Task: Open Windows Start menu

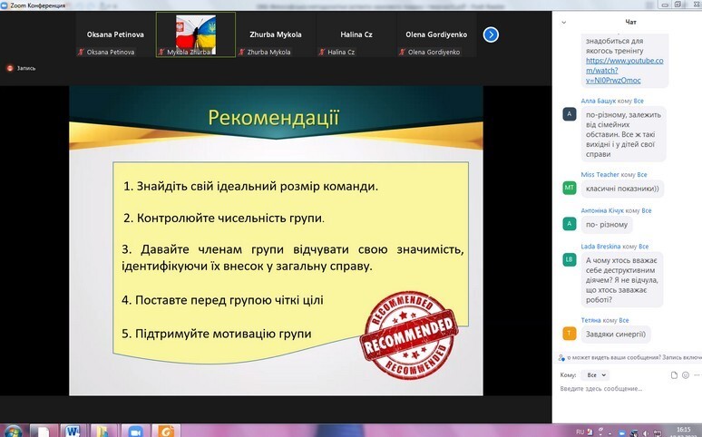Action: point(15,431)
